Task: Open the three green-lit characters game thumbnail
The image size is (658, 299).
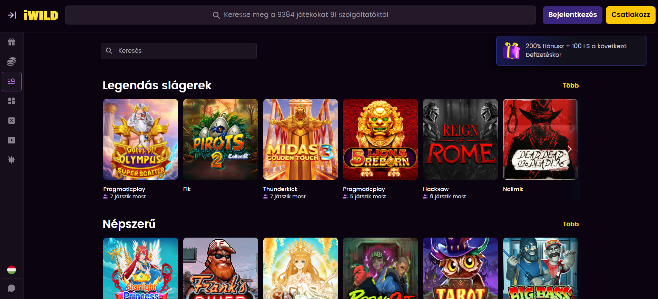Action: click(x=380, y=268)
